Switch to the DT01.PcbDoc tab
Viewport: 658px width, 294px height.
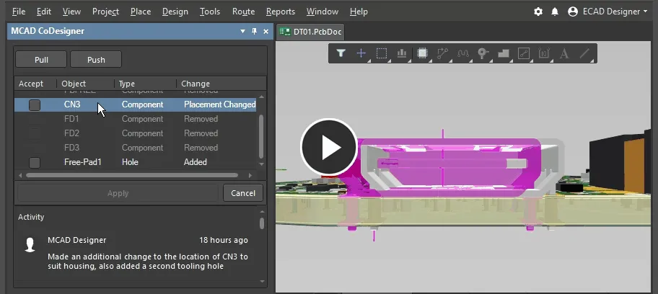point(310,32)
